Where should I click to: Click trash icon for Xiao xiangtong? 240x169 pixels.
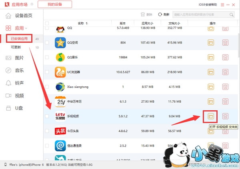pyautogui.click(x=225, y=87)
